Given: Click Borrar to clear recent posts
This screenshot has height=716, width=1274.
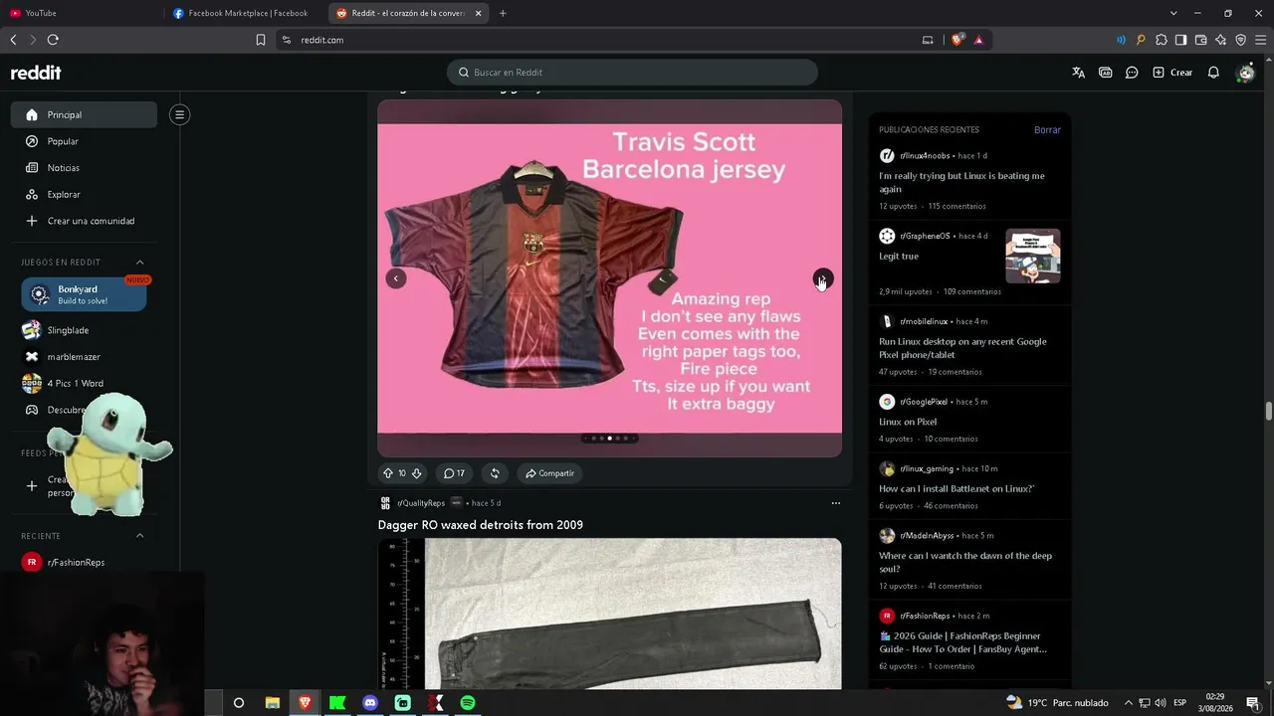Looking at the screenshot, I should click(1047, 130).
